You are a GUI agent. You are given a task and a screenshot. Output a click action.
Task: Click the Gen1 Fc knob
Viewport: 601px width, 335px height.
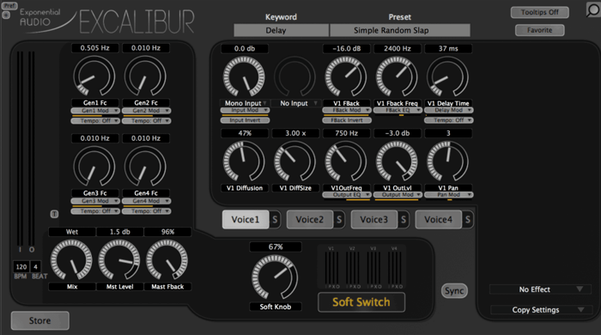tap(94, 76)
